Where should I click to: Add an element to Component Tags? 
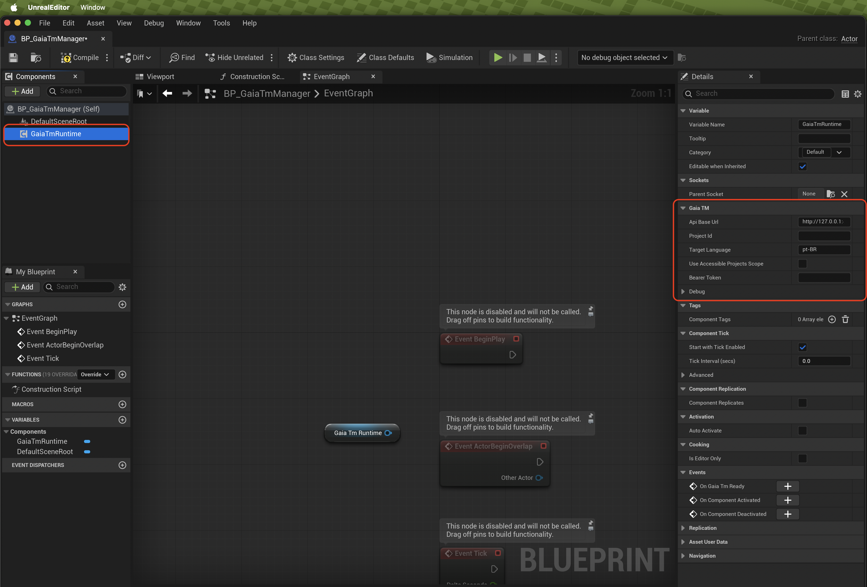coord(831,319)
